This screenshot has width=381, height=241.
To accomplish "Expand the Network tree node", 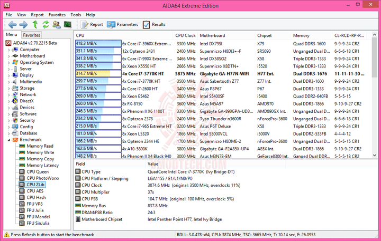I will coord(9,95).
